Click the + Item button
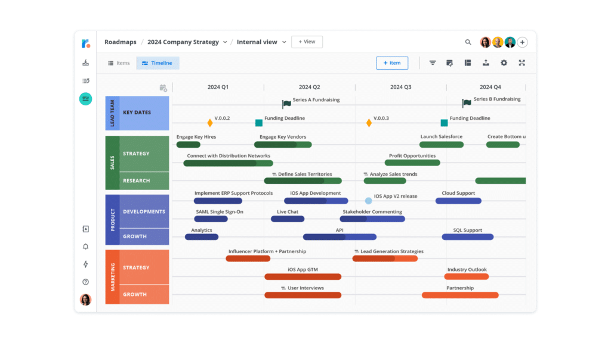Viewport: 611px width, 343px height. 392,63
